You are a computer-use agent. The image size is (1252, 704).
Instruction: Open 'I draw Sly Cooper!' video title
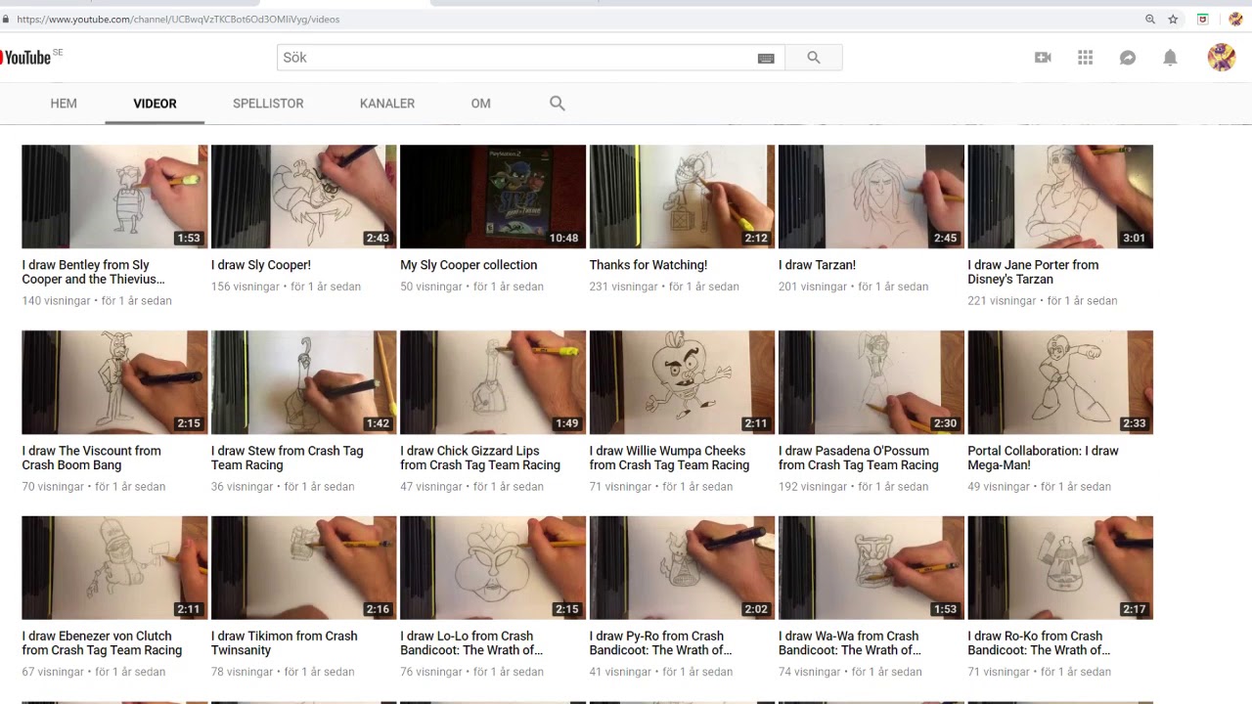pyautogui.click(x=261, y=265)
